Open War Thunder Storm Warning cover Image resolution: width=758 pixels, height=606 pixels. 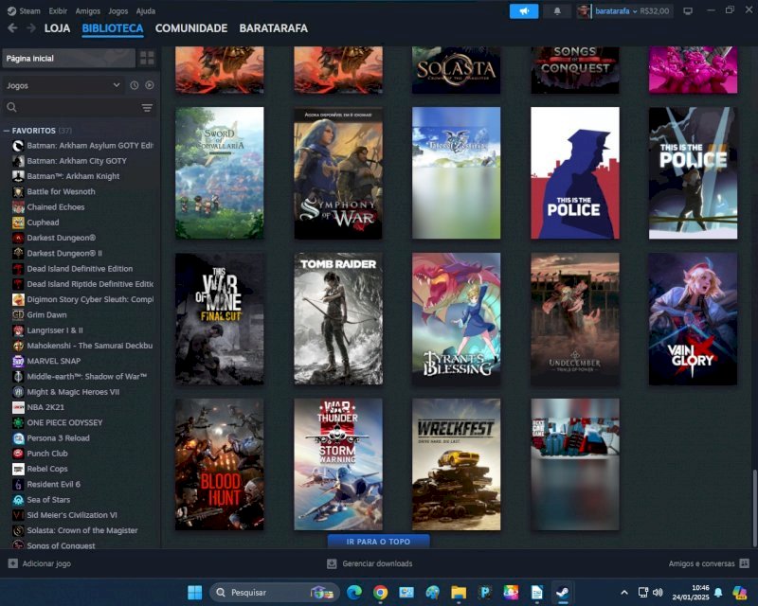pos(338,464)
